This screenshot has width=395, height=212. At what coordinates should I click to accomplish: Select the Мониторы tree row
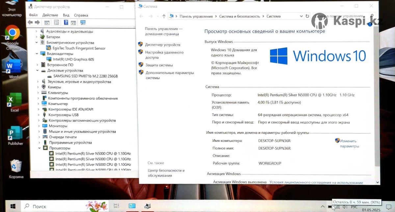click(x=58, y=126)
